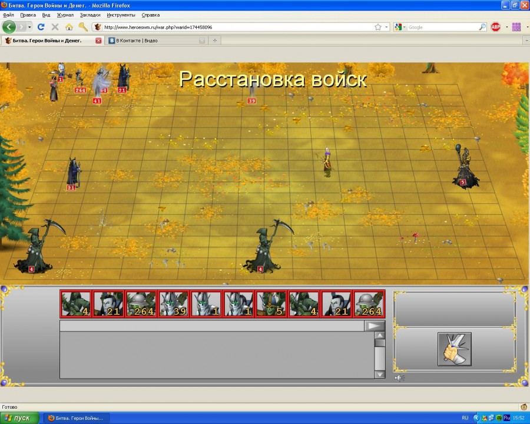The height and width of the screenshot is (424, 530).
Task: Click the sword-in-fist start battle button
Action: click(454, 349)
